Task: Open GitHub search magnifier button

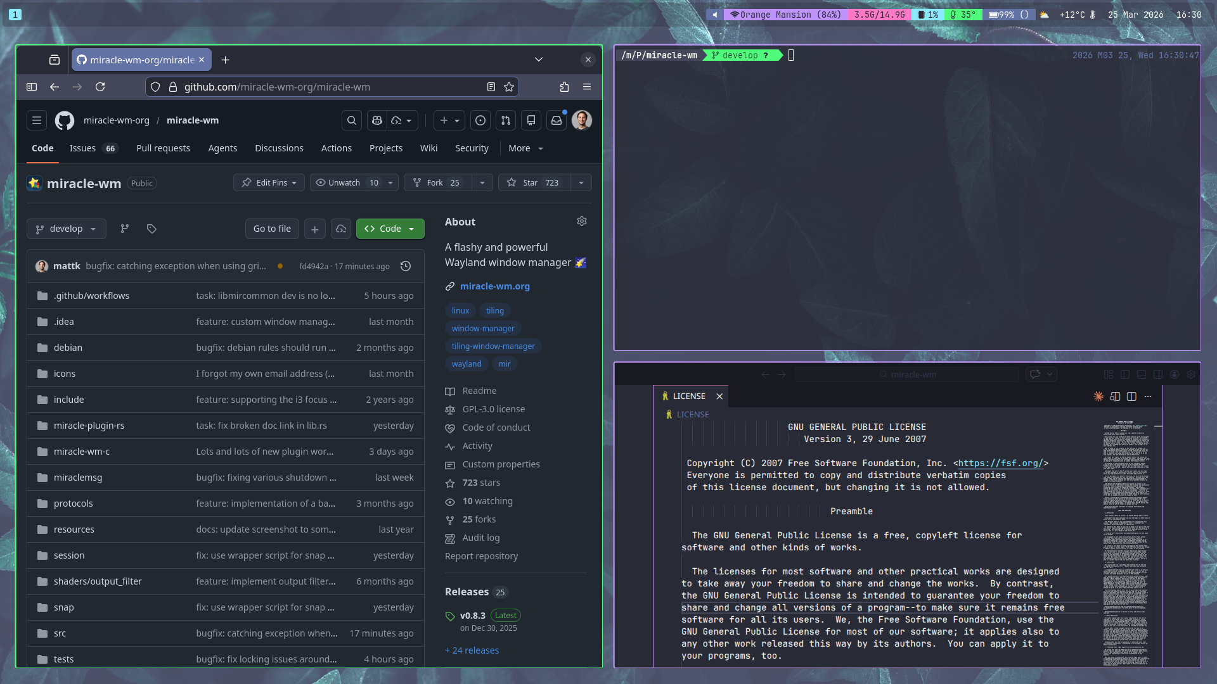Action: click(x=352, y=120)
